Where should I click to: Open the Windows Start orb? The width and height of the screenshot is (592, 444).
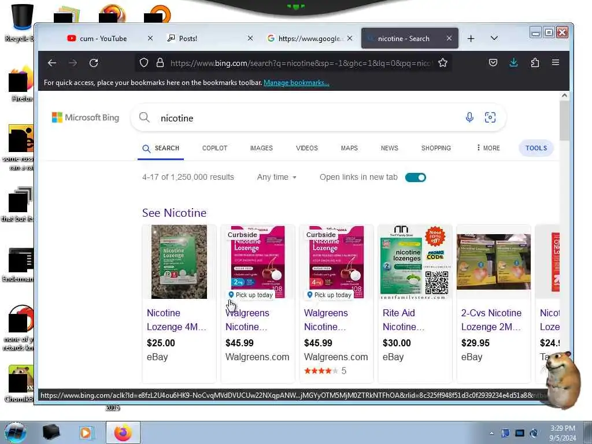[x=16, y=432]
